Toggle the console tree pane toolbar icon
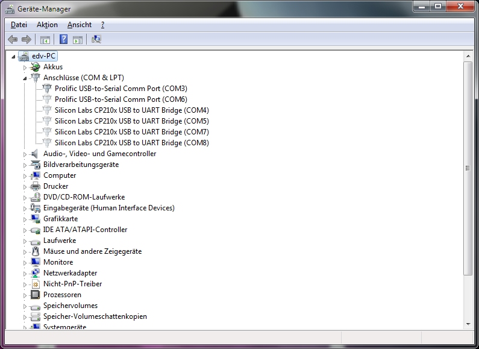Viewport: 479px width, 349px height. point(45,39)
